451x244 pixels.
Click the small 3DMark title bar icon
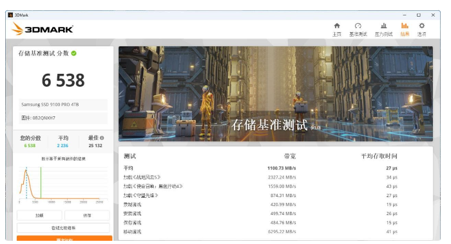pyautogui.click(x=11, y=15)
